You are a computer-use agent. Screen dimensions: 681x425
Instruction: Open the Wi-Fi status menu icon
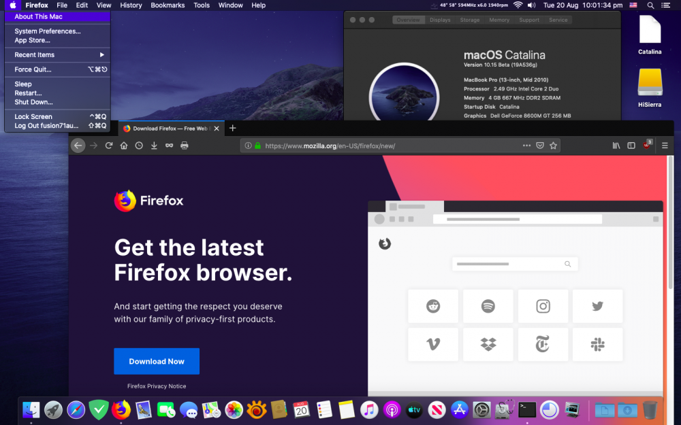pyautogui.click(x=518, y=5)
